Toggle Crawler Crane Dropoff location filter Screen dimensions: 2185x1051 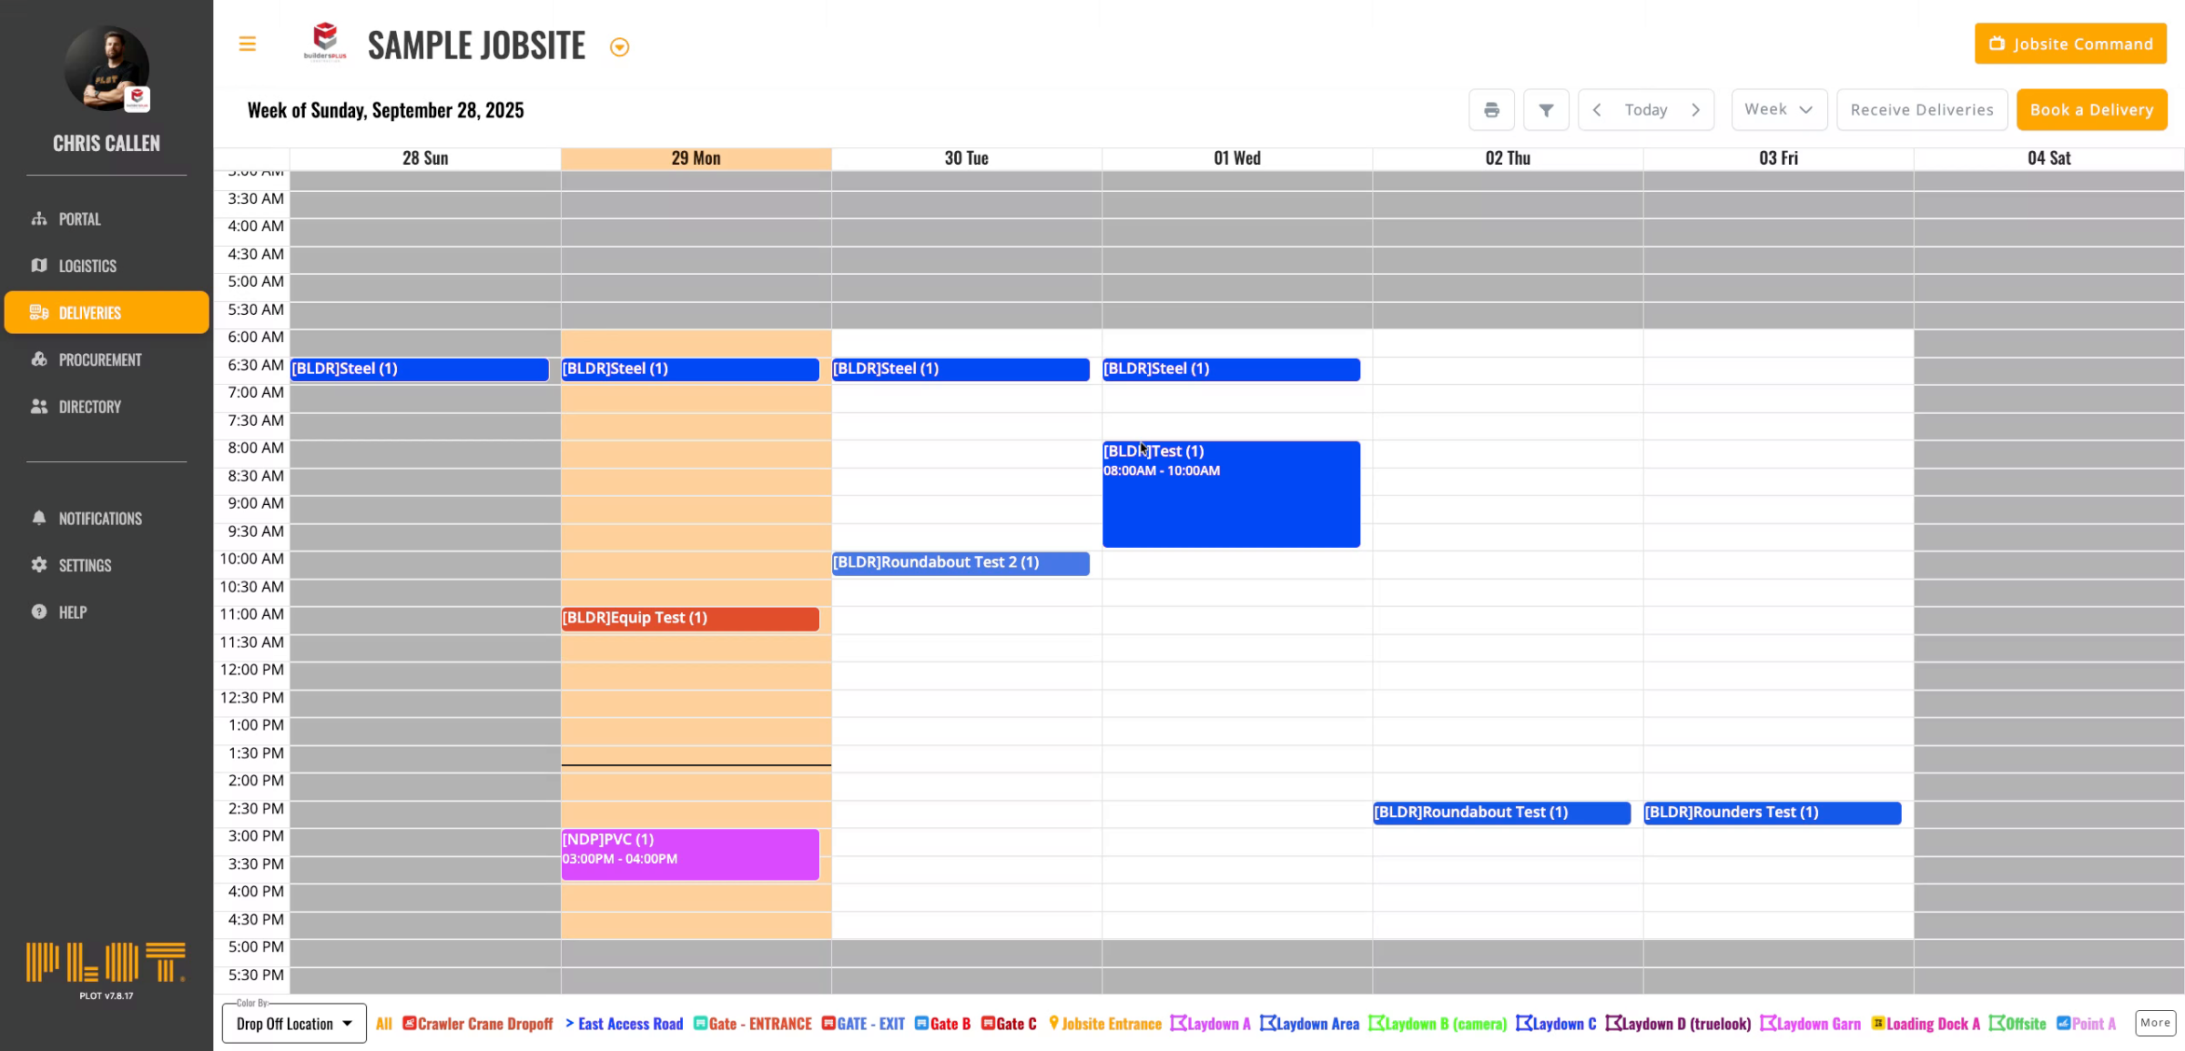(478, 1024)
